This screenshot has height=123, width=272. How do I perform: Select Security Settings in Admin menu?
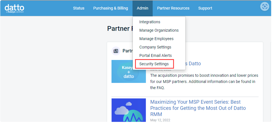154,64
